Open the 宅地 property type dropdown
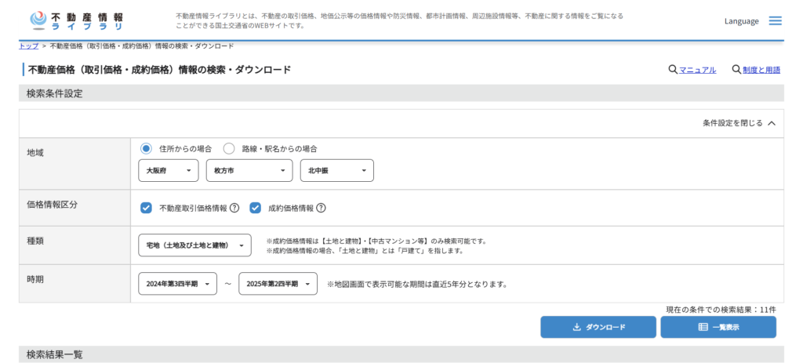803x363 pixels. click(x=194, y=245)
